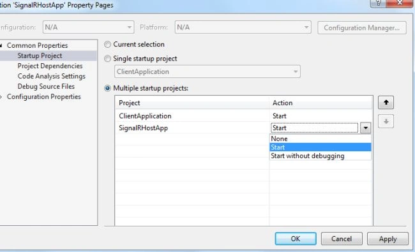This screenshot has height=252, width=415.
Task: Select Common Properties node label
Action: click(37, 45)
